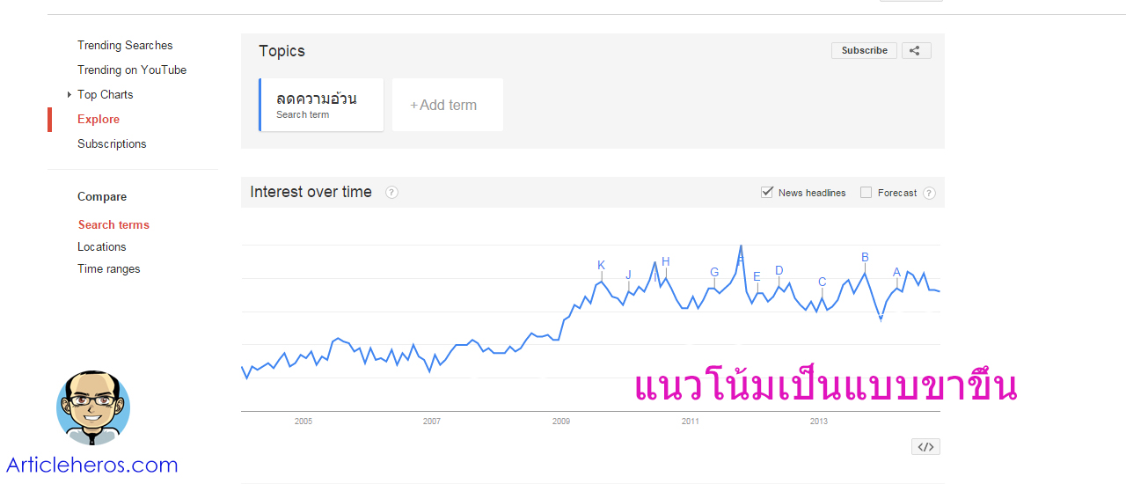The height and width of the screenshot is (484, 1126).
Task: Uncheck the News headlines checkbox
Action: coord(767,192)
